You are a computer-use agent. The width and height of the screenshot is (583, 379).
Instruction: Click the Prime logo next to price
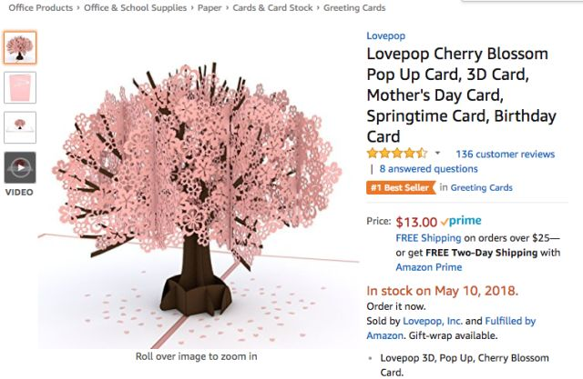[461, 221]
